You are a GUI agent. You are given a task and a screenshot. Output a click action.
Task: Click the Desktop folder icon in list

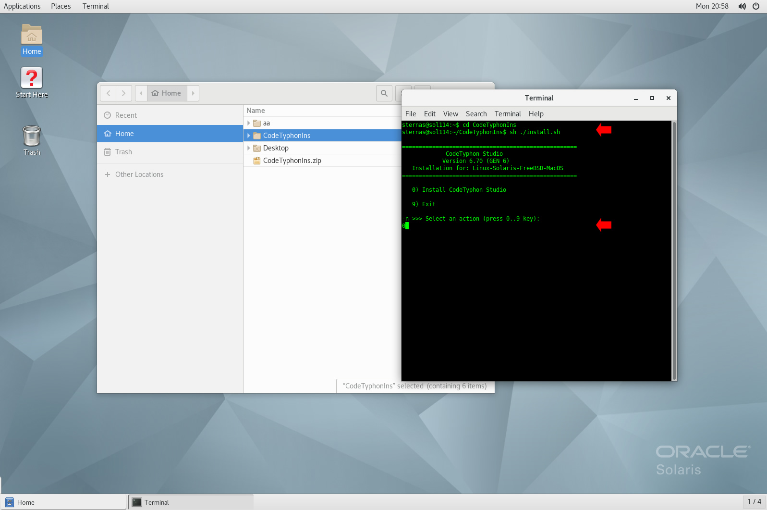(257, 149)
